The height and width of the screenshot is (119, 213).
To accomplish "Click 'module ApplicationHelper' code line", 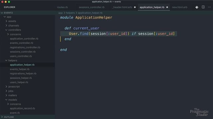I will tap(86, 18).
